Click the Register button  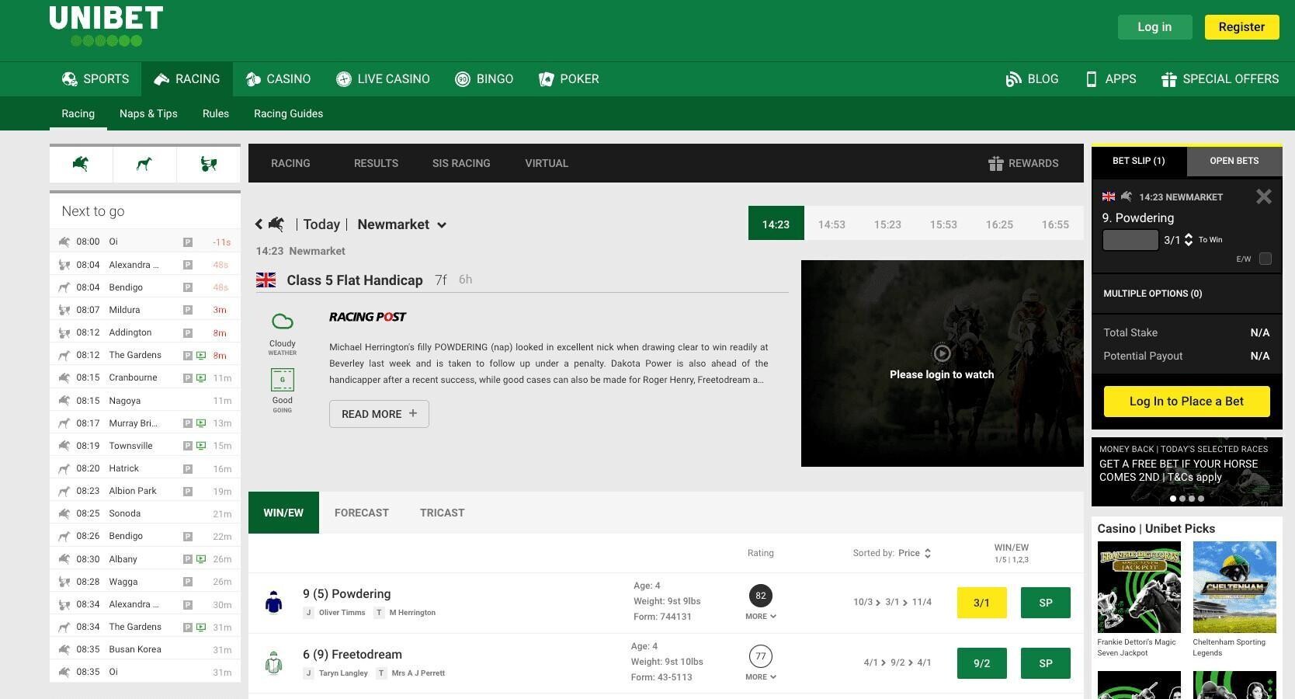[1241, 27]
